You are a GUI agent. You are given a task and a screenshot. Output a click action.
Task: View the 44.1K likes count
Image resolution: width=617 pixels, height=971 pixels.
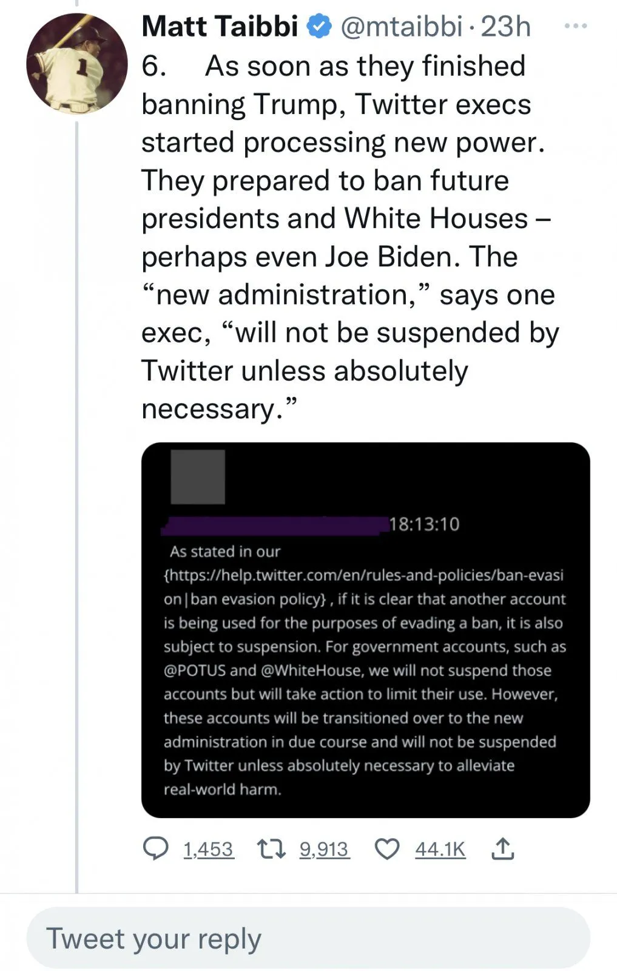(440, 849)
